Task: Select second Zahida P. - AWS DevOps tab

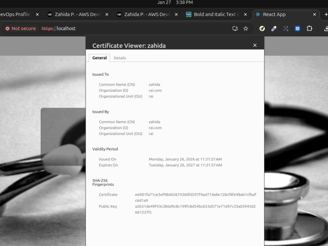Action: tap(148, 14)
